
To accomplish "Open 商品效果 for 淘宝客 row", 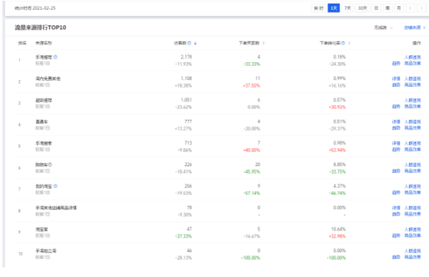I will 412,236.
